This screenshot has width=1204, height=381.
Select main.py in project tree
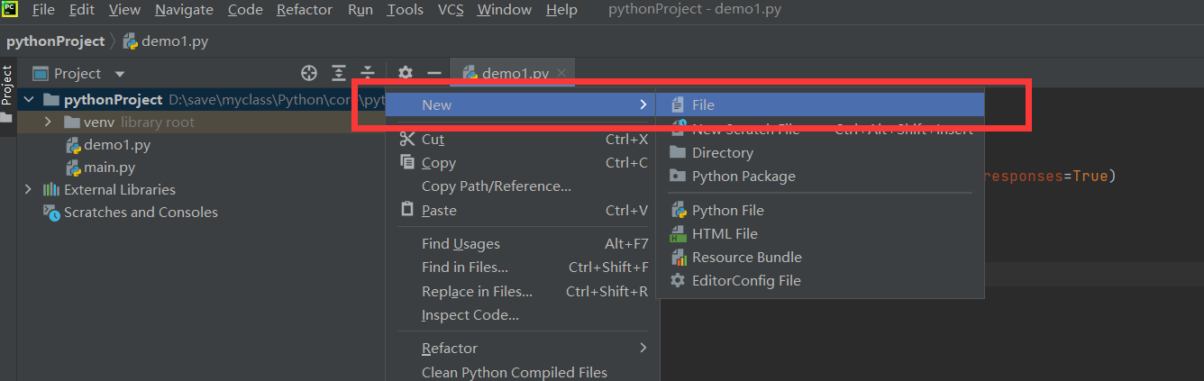[110, 168]
